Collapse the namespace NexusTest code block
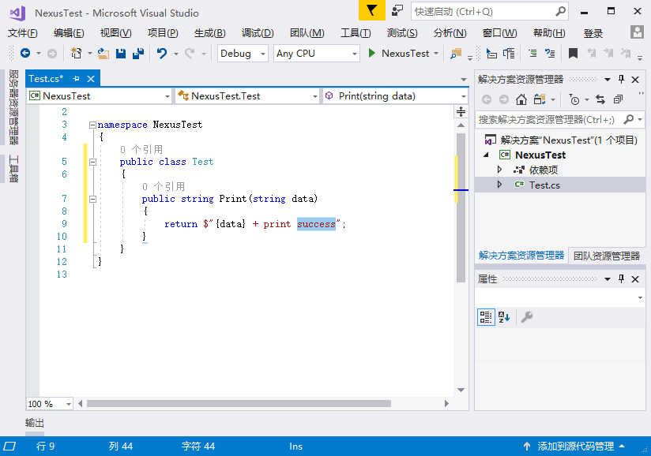 (x=92, y=125)
